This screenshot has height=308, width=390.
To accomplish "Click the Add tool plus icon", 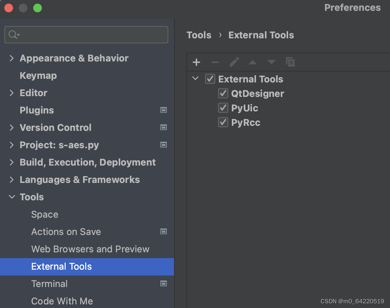I will pos(196,62).
